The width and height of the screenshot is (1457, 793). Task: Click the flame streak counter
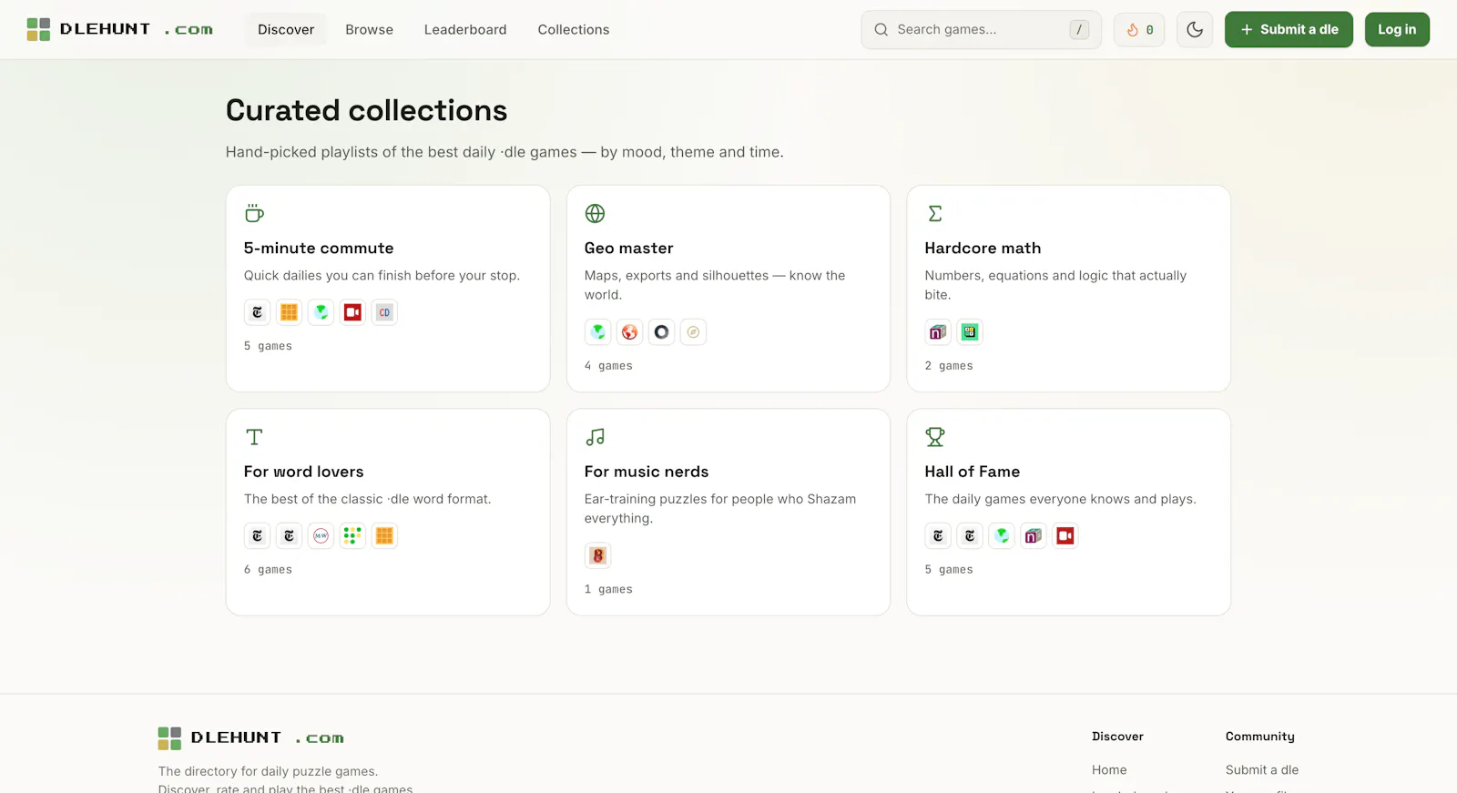[1139, 30]
